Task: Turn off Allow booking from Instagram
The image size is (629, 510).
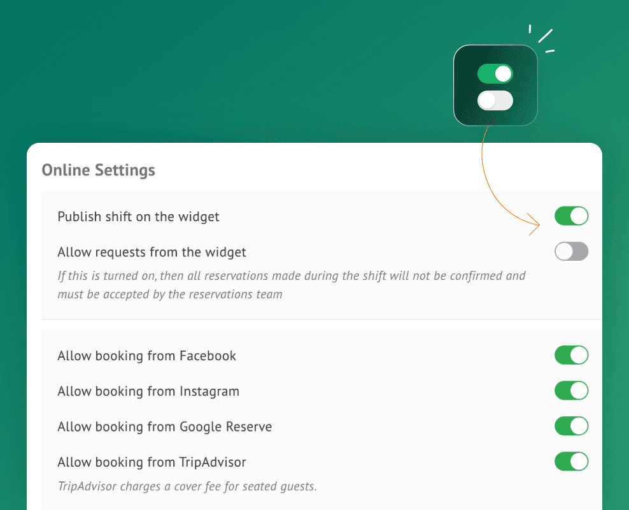Action: pos(571,390)
